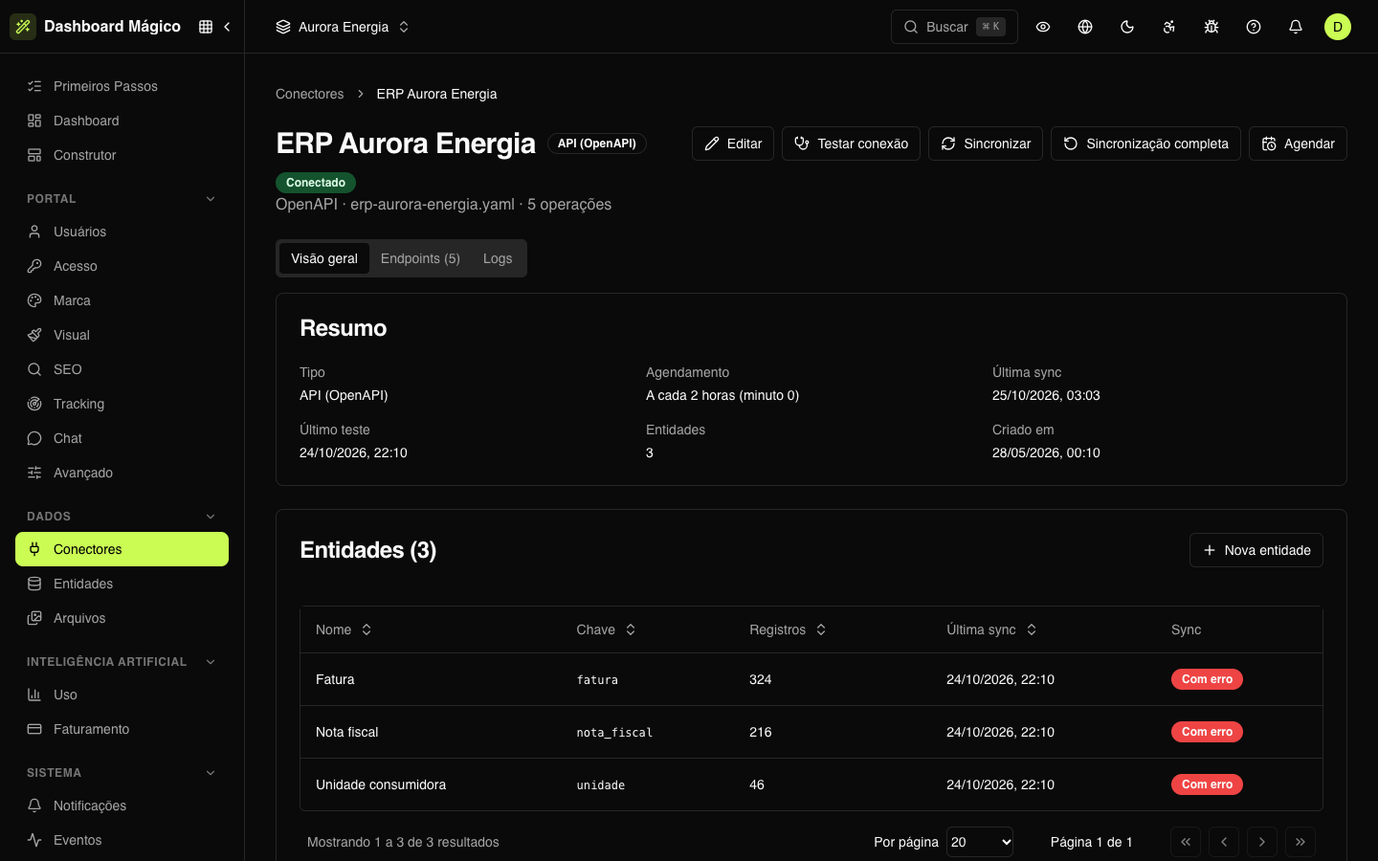The height and width of the screenshot is (861, 1378).
Task: Open Usuários in the sidebar
Action: (x=122, y=232)
